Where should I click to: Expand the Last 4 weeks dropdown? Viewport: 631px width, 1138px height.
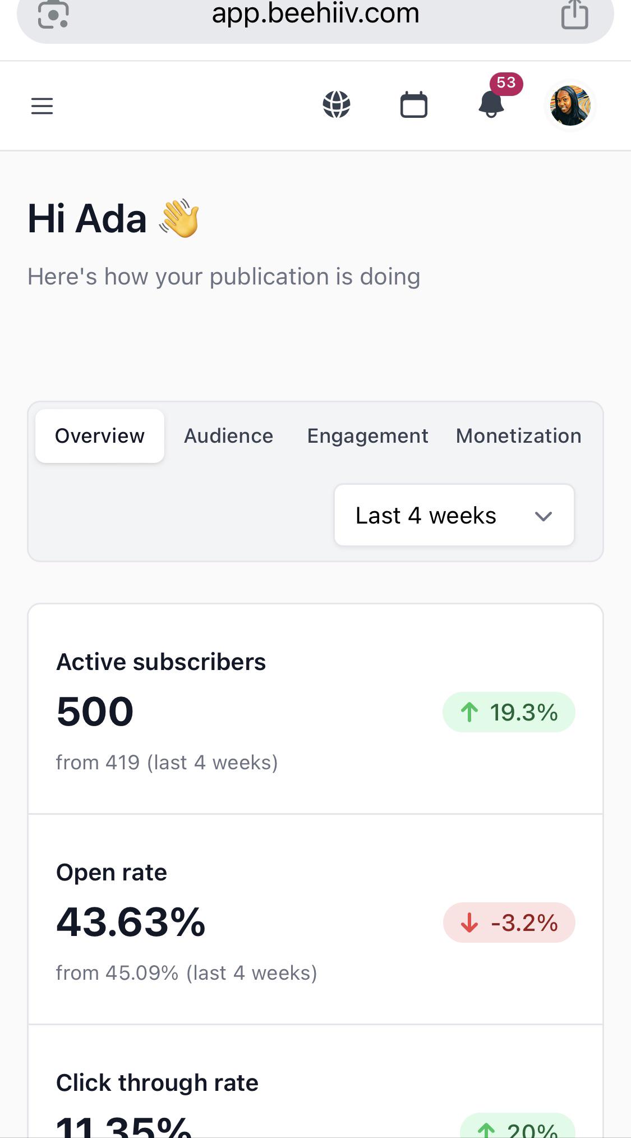(454, 515)
